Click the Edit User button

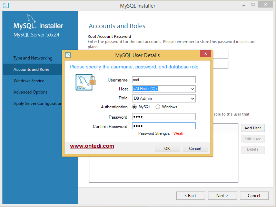point(253,139)
